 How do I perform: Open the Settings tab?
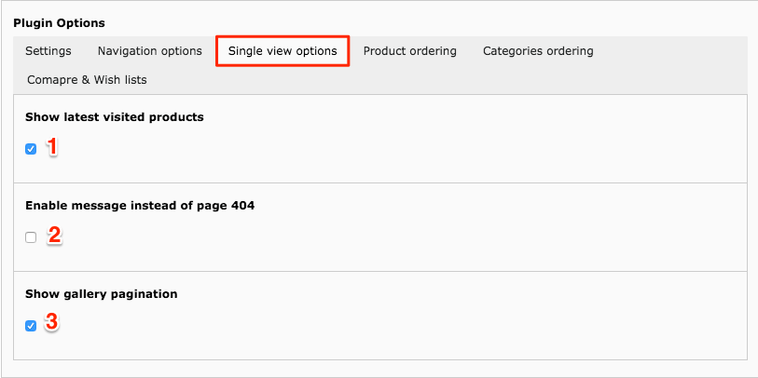[48, 50]
